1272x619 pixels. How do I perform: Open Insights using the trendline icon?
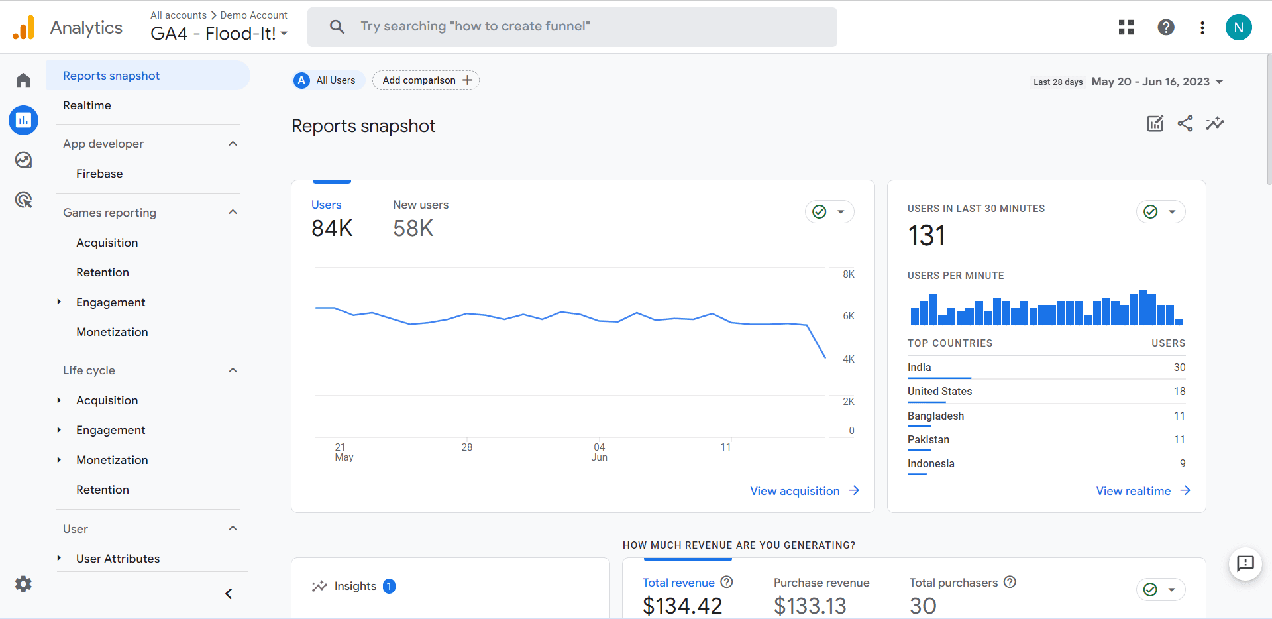[x=1215, y=123]
